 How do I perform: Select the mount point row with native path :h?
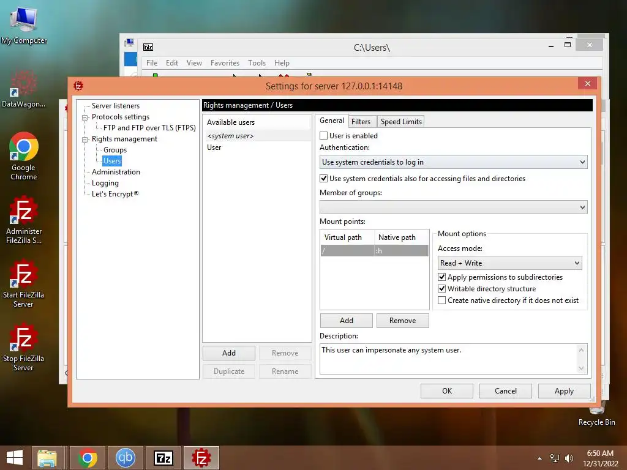pyautogui.click(x=374, y=250)
